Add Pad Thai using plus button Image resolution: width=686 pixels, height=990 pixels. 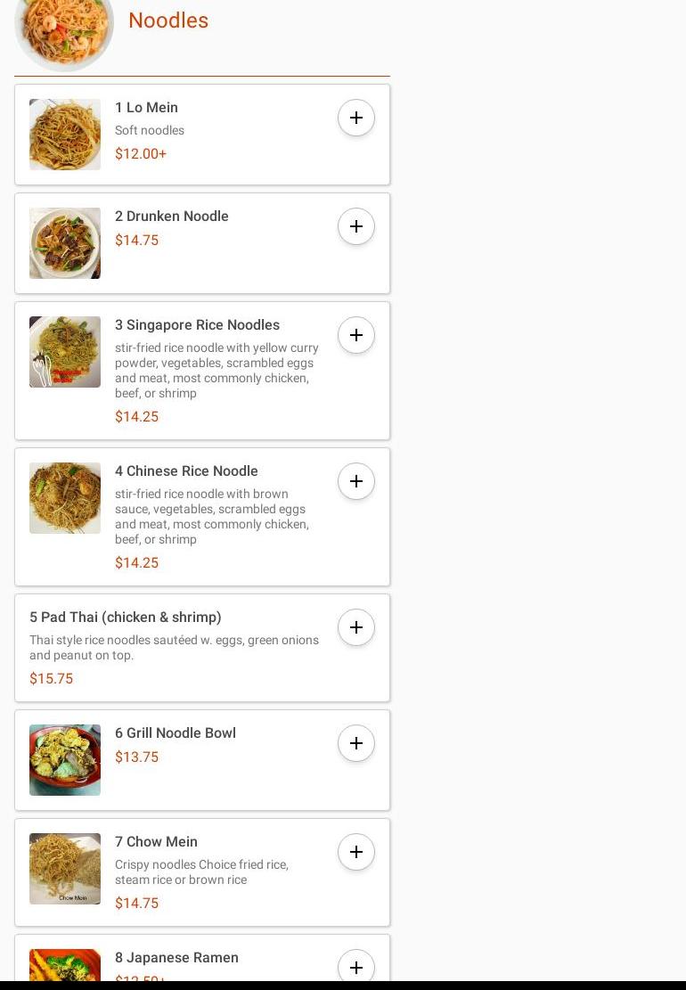(356, 627)
